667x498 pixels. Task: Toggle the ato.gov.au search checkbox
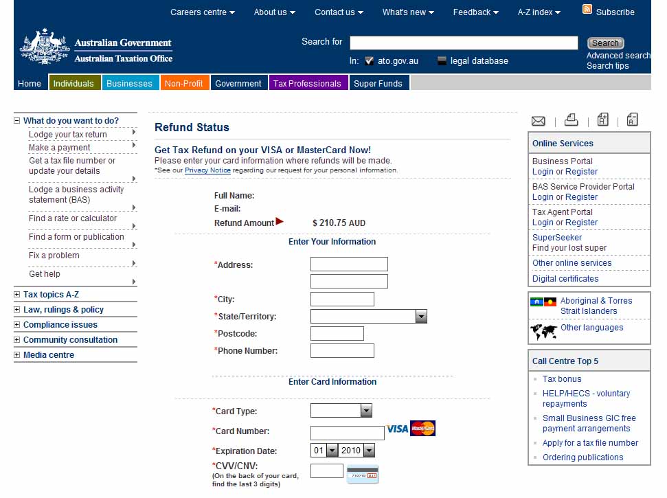[x=370, y=61]
